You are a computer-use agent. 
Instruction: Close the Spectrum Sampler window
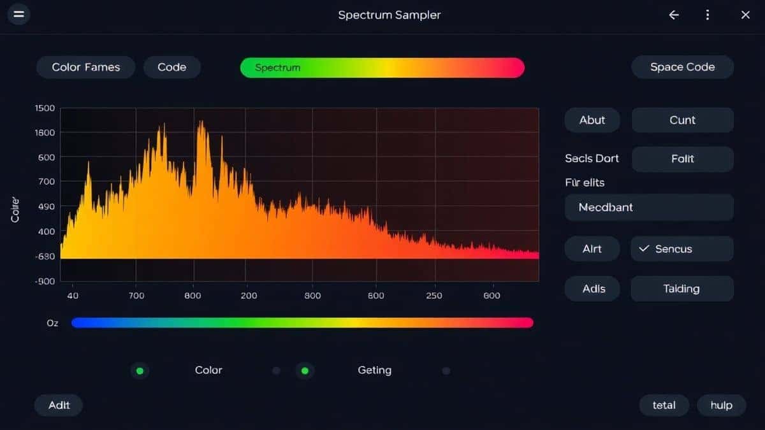(745, 15)
